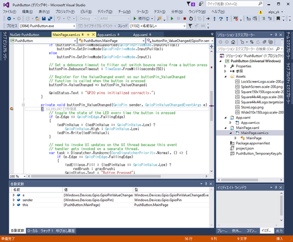Switch to the NuGet: PushButton tab
The width and height of the screenshot is (293, 242).
[25, 34]
